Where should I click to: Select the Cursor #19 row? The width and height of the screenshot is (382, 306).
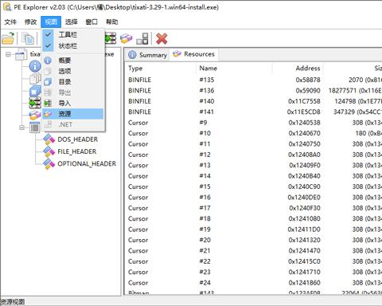tap(253, 229)
